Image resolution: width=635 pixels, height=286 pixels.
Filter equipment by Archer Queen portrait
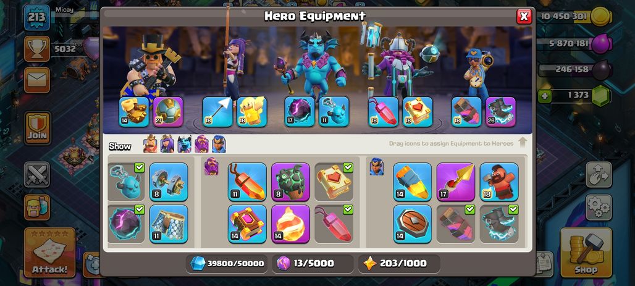tap(167, 144)
